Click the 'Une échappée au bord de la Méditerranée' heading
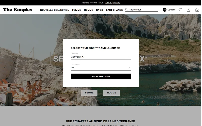Viewport: 202px width, 126px height. coord(101,122)
